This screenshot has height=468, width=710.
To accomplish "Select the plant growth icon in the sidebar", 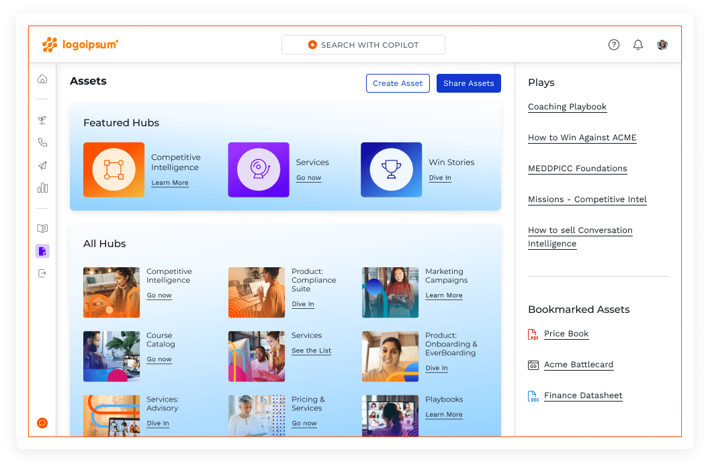I will click(42, 120).
